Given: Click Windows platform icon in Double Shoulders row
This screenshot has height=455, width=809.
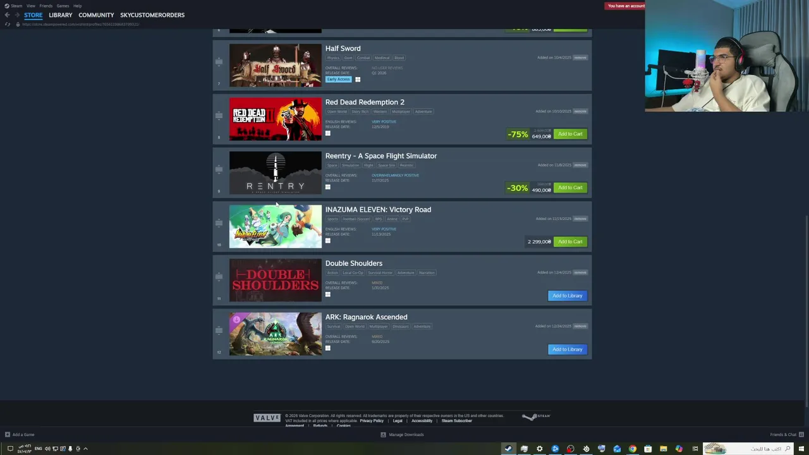Looking at the screenshot, I should [328, 294].
